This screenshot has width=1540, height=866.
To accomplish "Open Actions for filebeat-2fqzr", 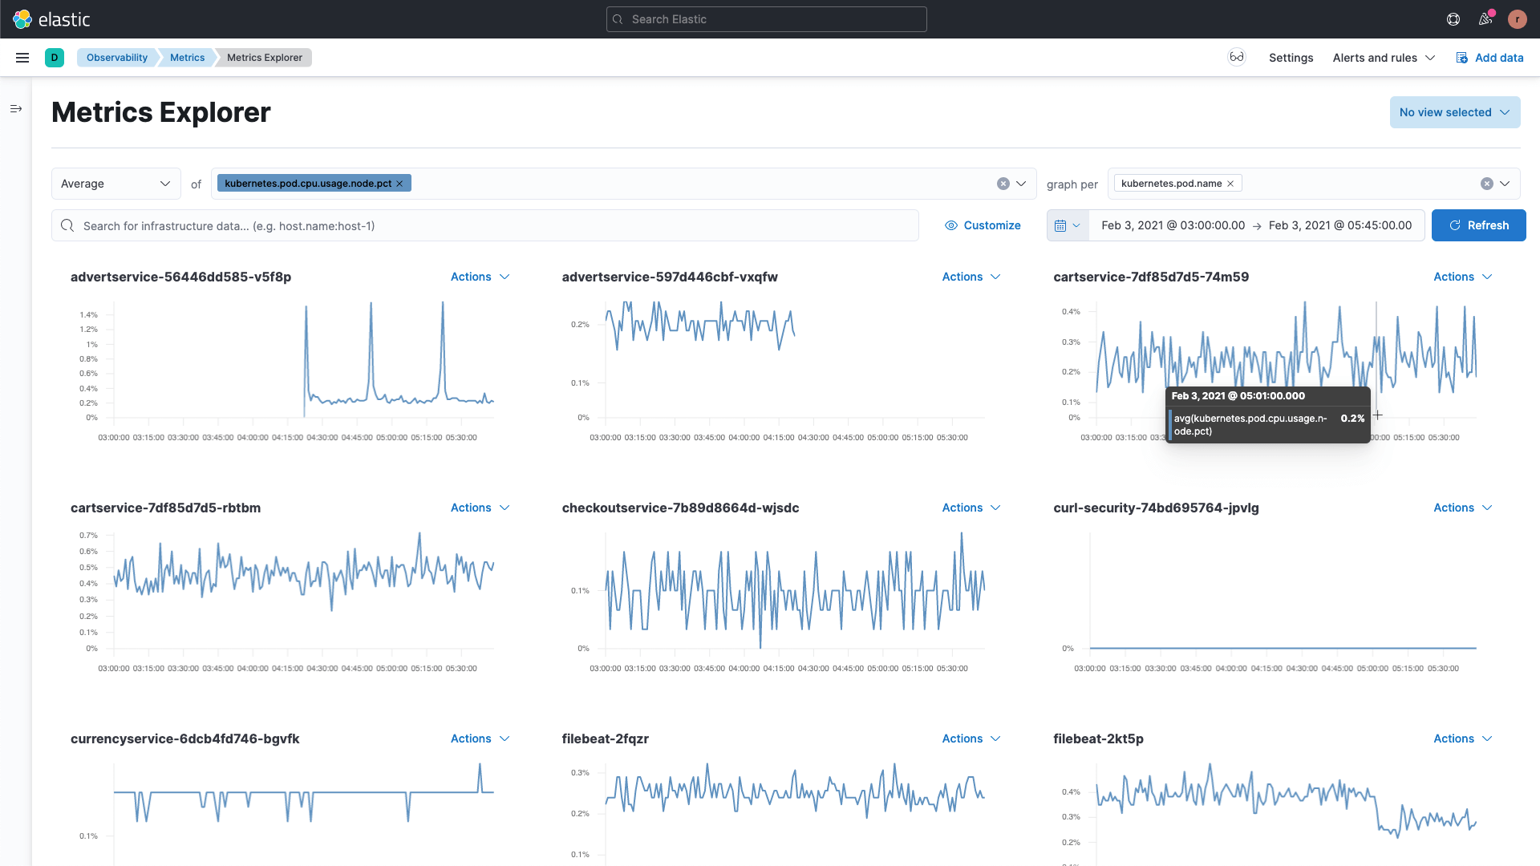I will pos(971,739).
